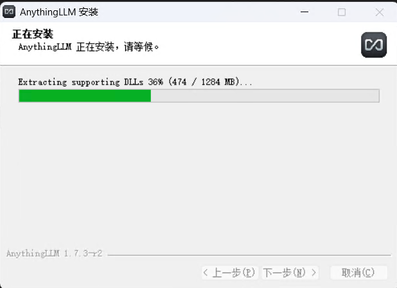Cancel installation with 取消(C) button
The height and width of the screenshot is (288, 397).
point(358,273)
